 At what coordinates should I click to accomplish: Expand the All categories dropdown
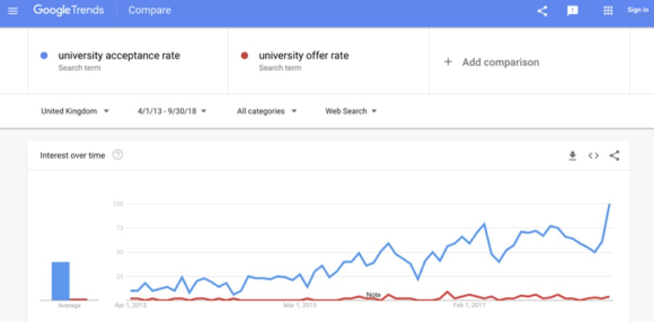coord(267,111)
